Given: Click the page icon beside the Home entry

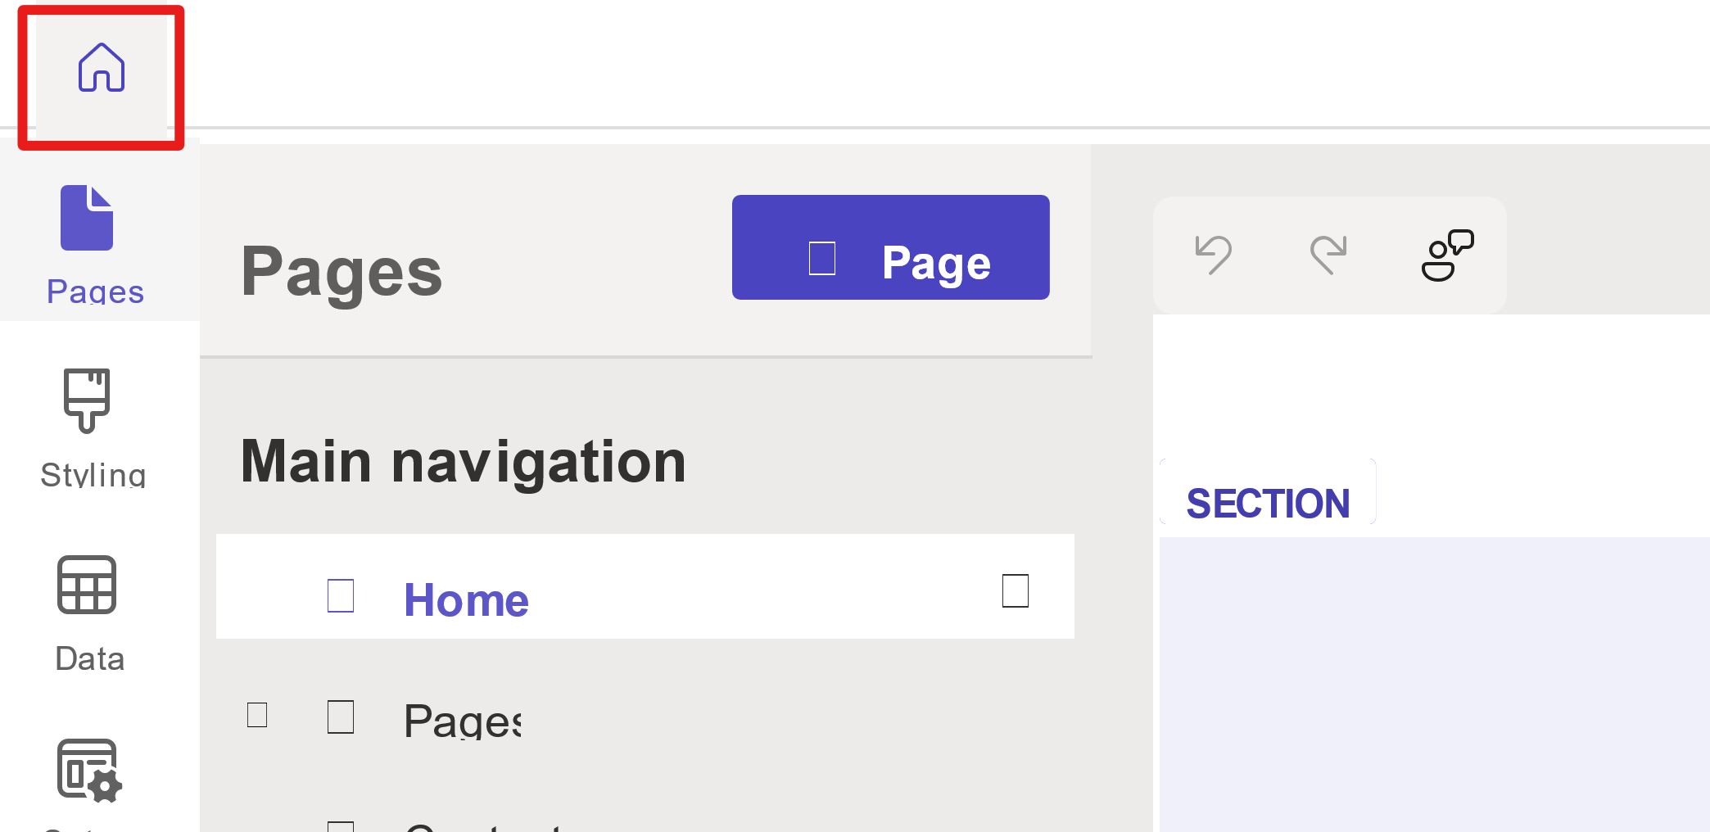Looking at the screenshot, I should [x=341, y=595].
